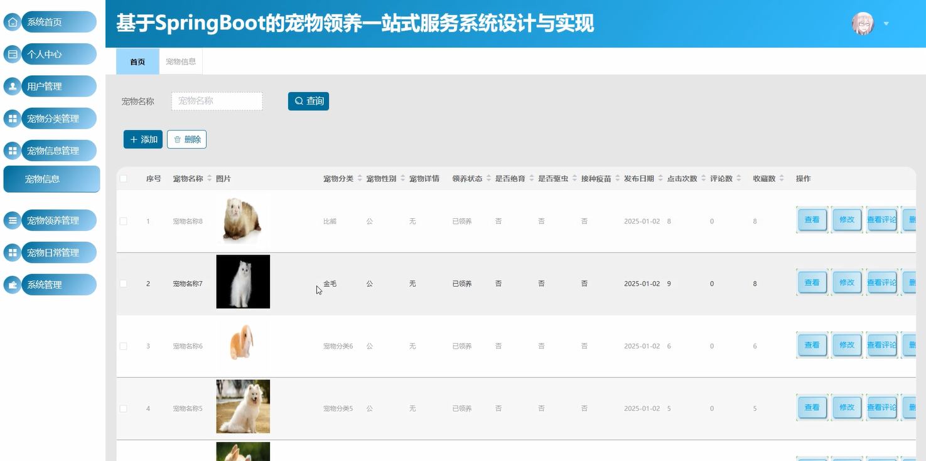Sort by 宠物名称 column arrows
The image size is (926, 461).
210,179
